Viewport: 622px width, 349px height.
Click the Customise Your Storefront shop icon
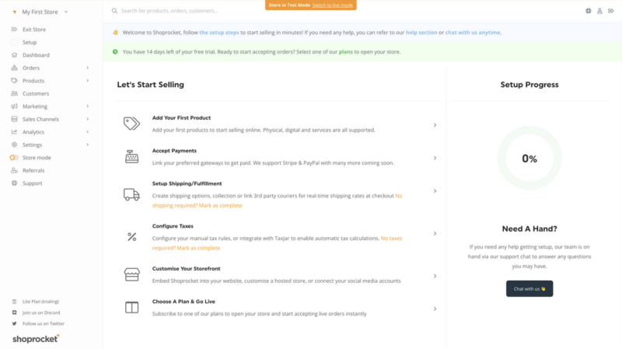coord(131,274)
